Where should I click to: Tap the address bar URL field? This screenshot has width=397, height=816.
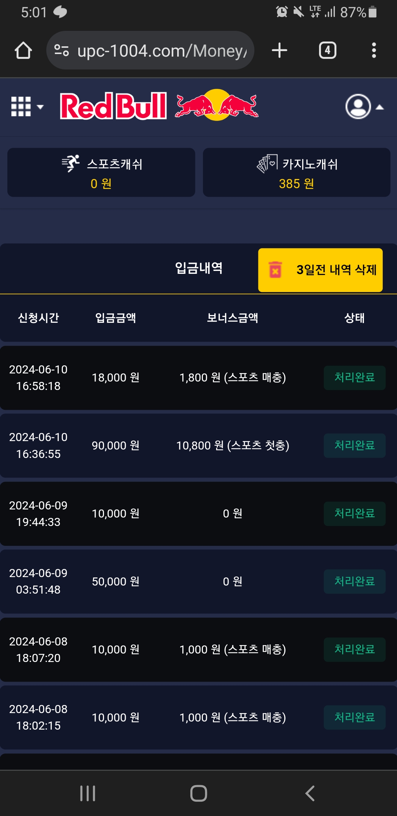tap(162, 50)
